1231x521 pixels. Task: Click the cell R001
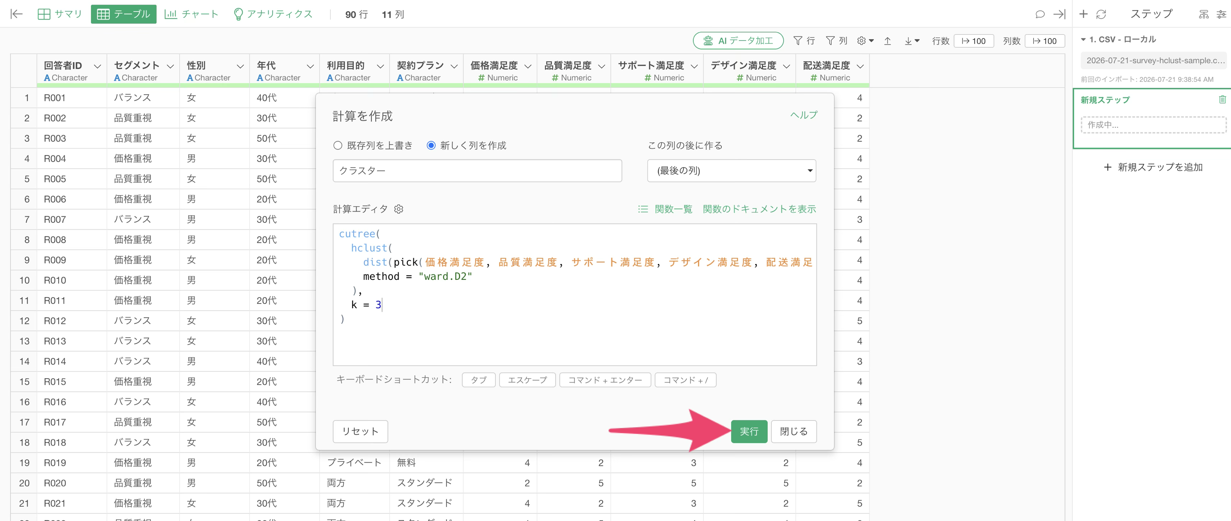(x=72, y=98)
